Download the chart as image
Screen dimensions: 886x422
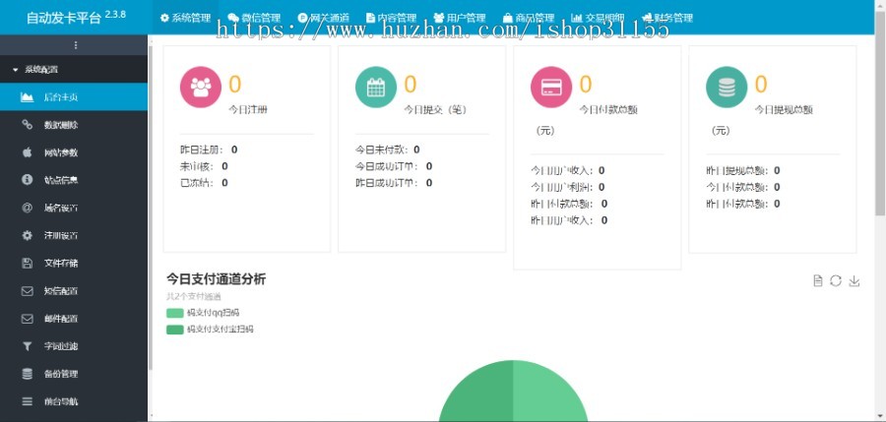854,280
